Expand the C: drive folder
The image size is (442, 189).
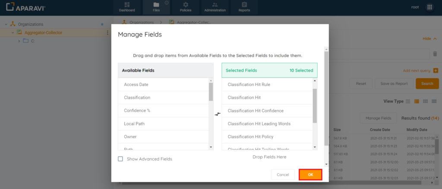pyautogui.click(x=19, y=41)
